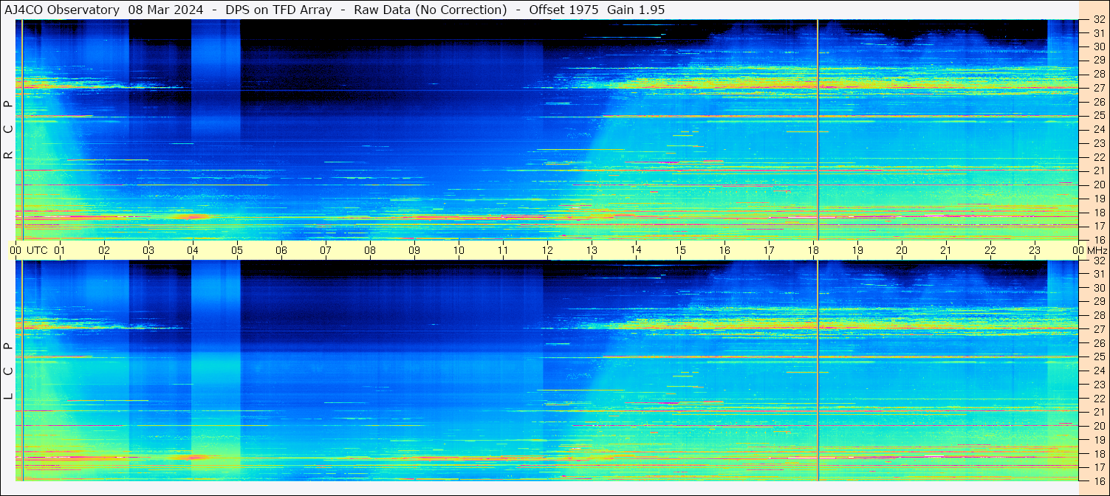This screenshot has height=496, width=1110.
Task: Click the vertical 'R C P' panel label
Action: 8,129
